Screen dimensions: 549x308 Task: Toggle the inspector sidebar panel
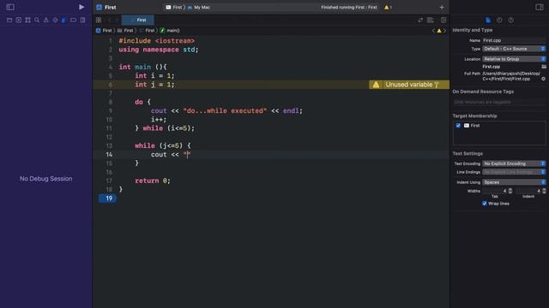[x=540, y=7]
